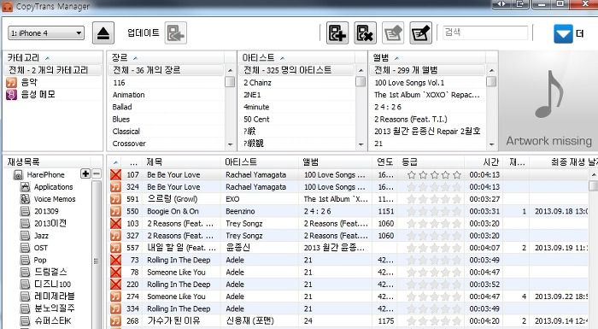The height and width of the screenshot is (329, 598).
Task: Select the 전체 - 2 개의 카테고리 row
Action: [x=53, y=70]
